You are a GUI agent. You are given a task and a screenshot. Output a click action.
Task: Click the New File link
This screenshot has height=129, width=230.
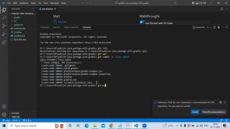click(x=63, y=22)
